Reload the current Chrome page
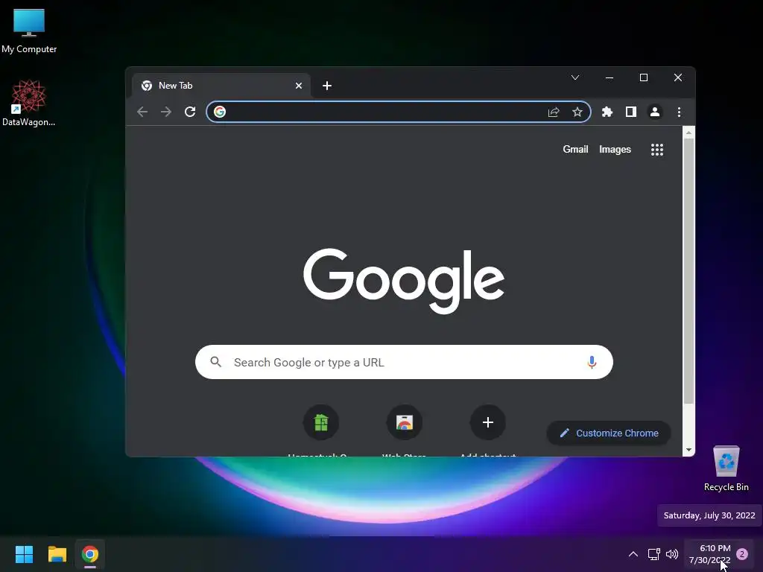Screen dimensions: 763x572 pos(190,112)
